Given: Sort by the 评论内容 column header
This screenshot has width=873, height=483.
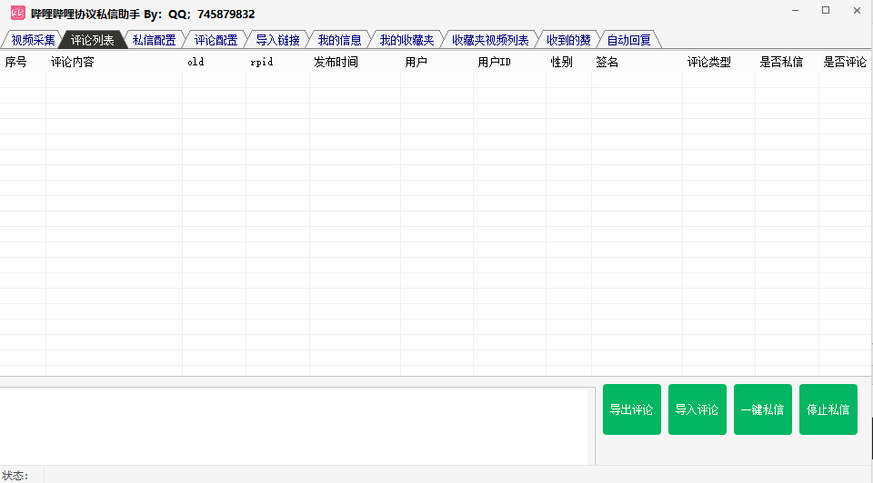Looking at the screenshot, I should pyautogui.click(x=73, y=63).
